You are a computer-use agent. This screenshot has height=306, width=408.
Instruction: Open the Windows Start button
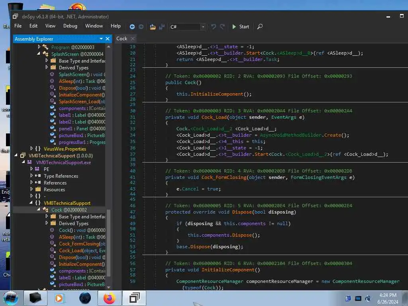coord(11,298)
